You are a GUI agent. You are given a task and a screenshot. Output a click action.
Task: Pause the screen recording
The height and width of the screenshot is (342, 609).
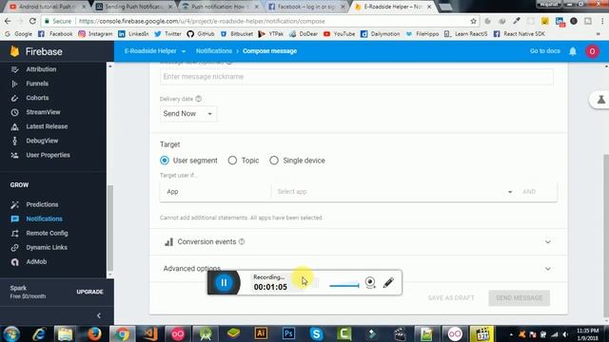[224, 283]
